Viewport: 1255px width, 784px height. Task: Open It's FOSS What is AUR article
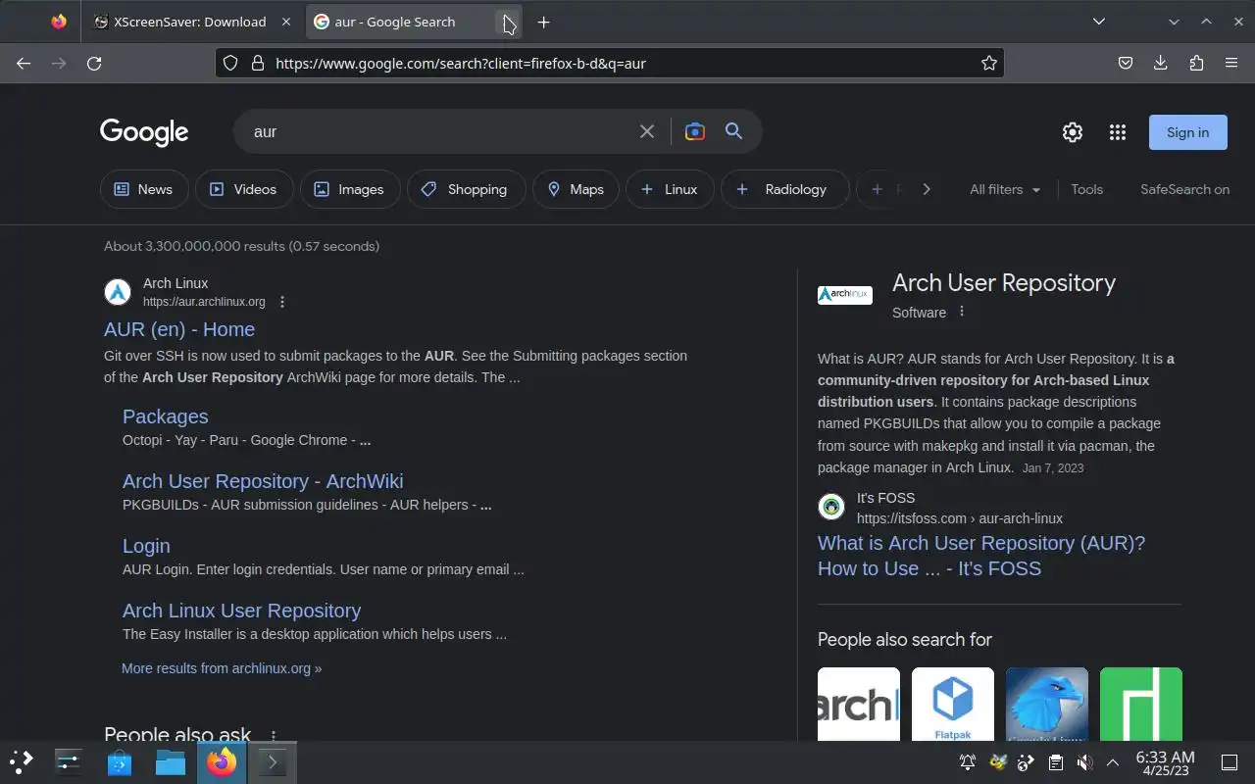(x=981, y=556)
